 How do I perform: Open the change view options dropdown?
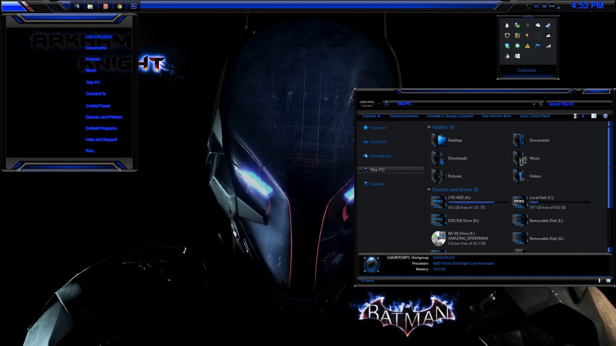583,116
